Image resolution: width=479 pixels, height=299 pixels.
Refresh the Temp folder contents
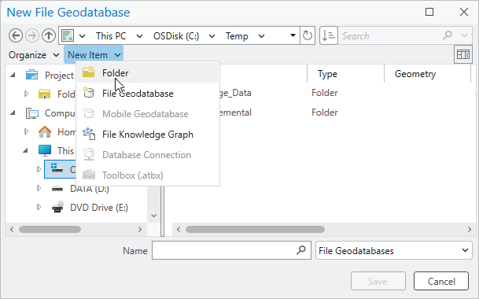[x=308, y=35]
